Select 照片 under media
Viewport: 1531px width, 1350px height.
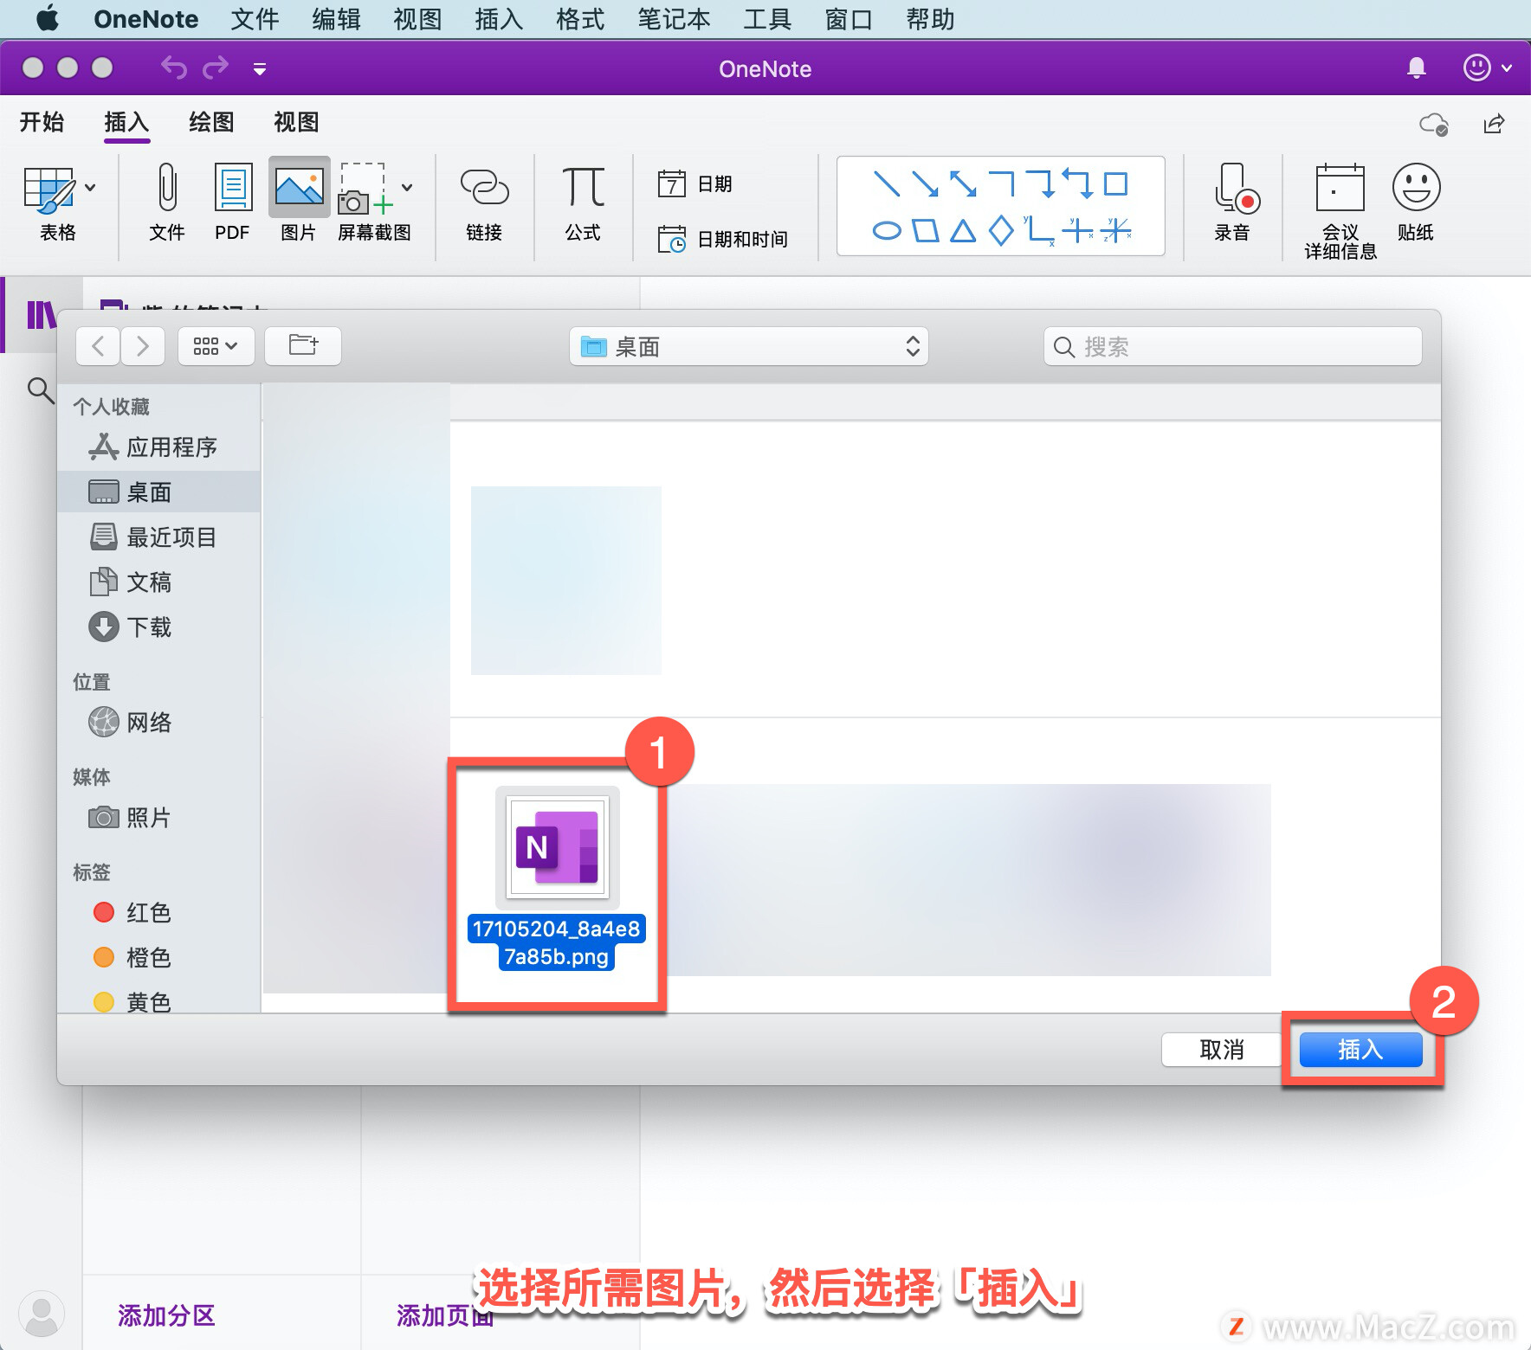(x=159, y=818)
